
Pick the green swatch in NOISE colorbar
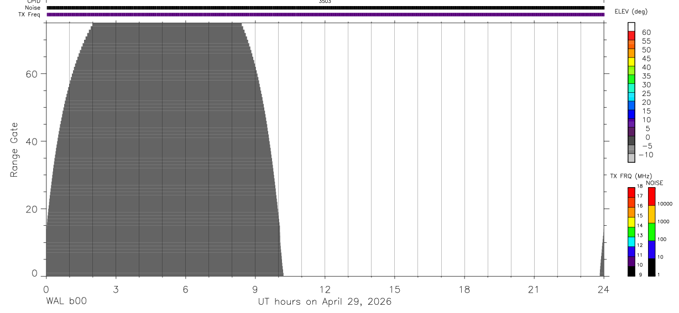pos(652,232)
